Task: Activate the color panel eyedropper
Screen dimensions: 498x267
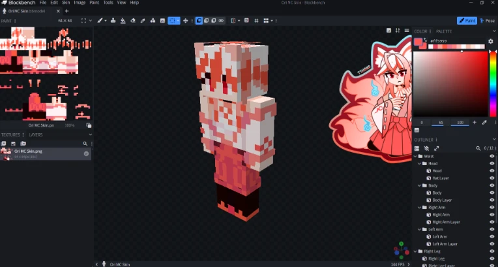Action: point(484,123)
